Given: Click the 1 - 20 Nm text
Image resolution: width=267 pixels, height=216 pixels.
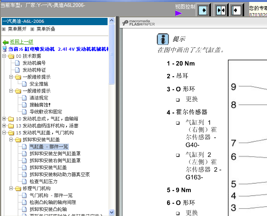Looking at the screenshot, I should (x=181, y=63).
